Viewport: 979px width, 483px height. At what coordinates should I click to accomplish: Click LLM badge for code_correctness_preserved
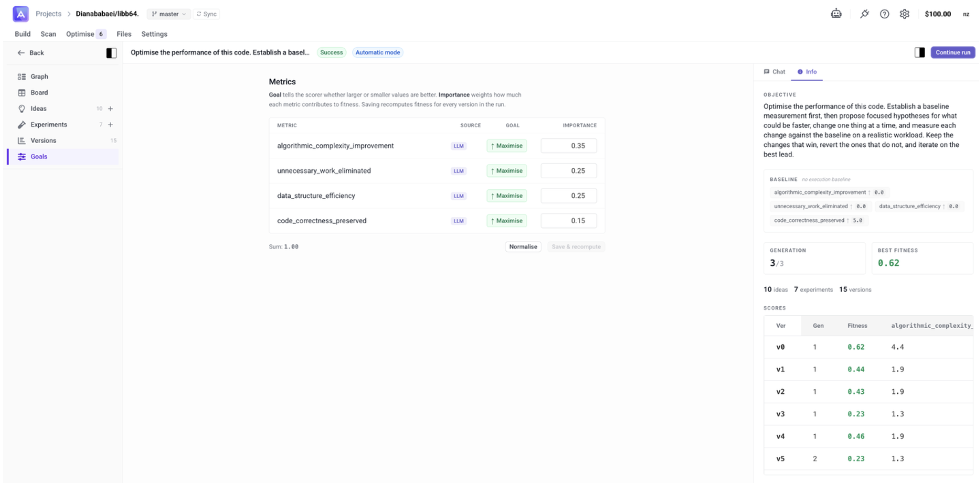coord(458,221)
